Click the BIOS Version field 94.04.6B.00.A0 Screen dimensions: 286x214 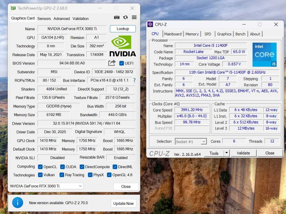(x=72, y=63)
